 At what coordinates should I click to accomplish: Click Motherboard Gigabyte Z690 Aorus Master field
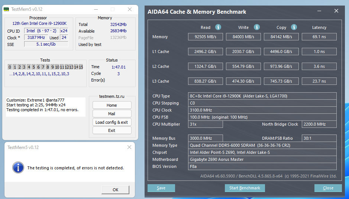pos(262,159)
